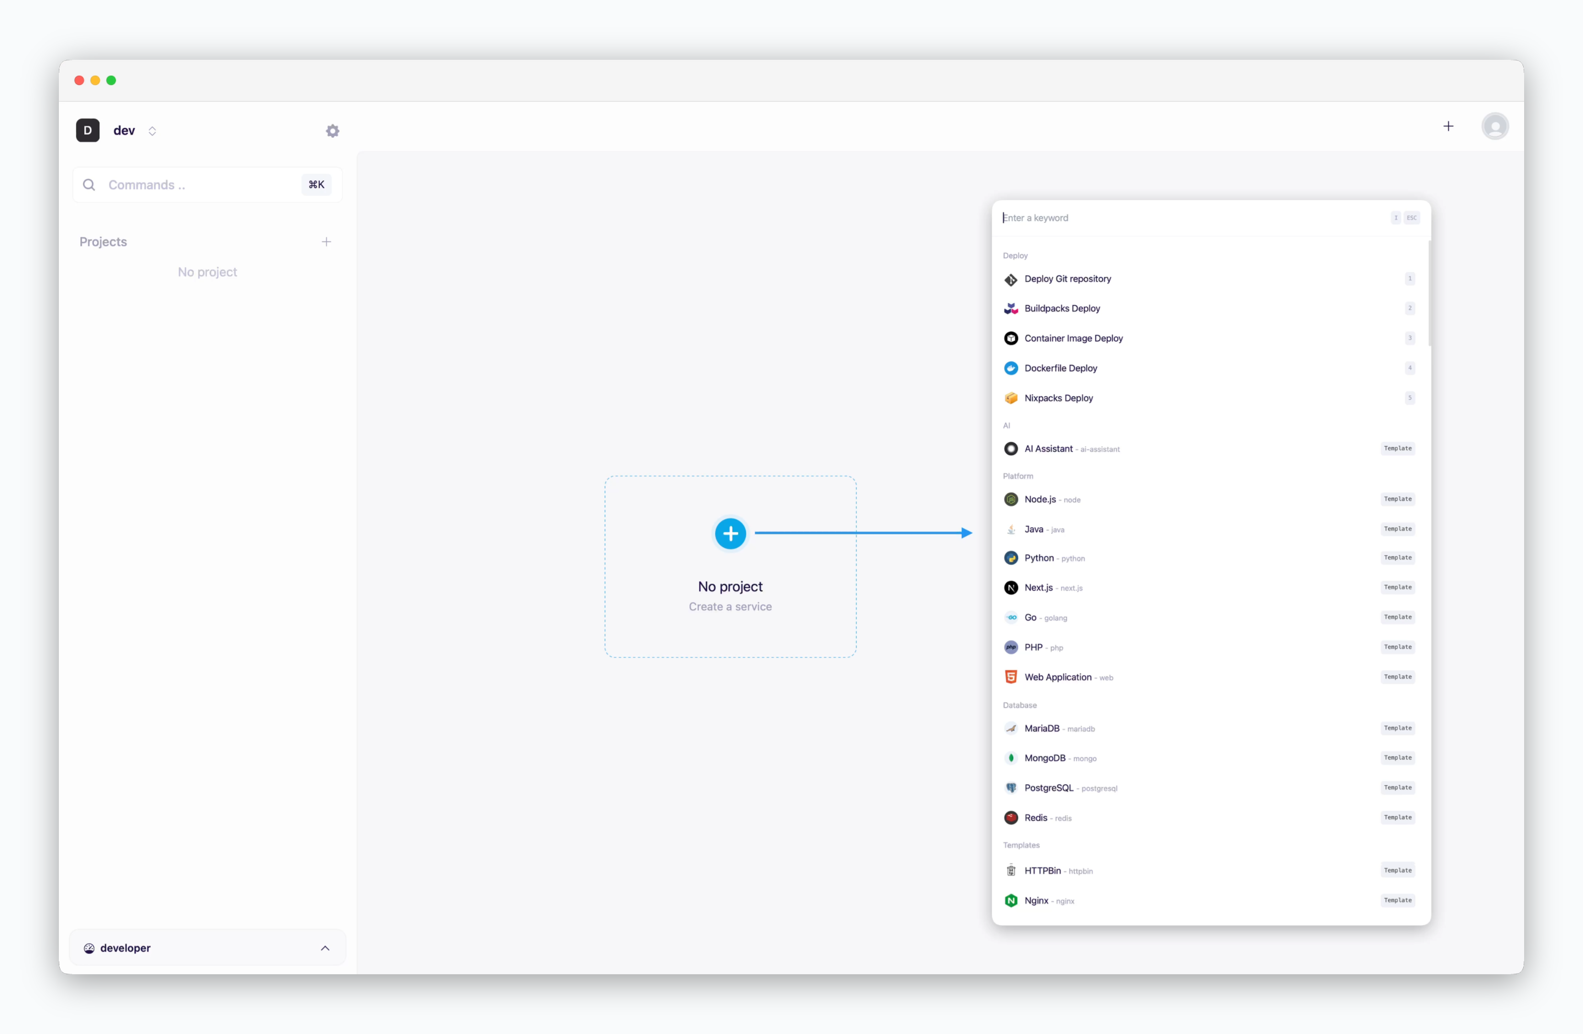The width and height of the screenshot is (1583, 1034).
Task: Click the plus icon in top bar
Action: [x=1448, y=126]
